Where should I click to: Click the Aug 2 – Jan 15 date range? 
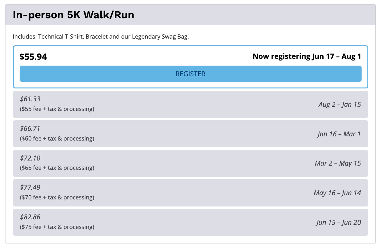[340, 104]
